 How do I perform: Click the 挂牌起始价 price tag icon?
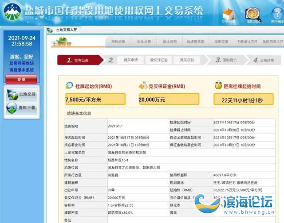(x=70, y=85)
